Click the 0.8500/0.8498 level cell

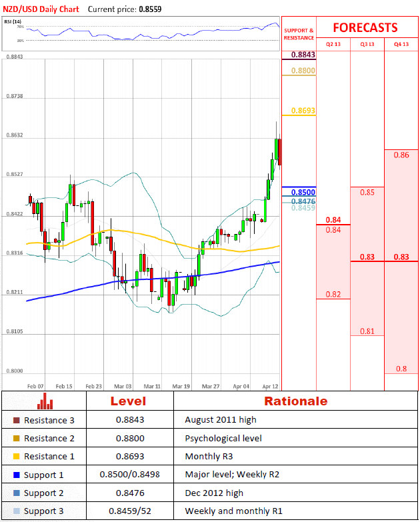pyautogui.click(x=130, y=474)
